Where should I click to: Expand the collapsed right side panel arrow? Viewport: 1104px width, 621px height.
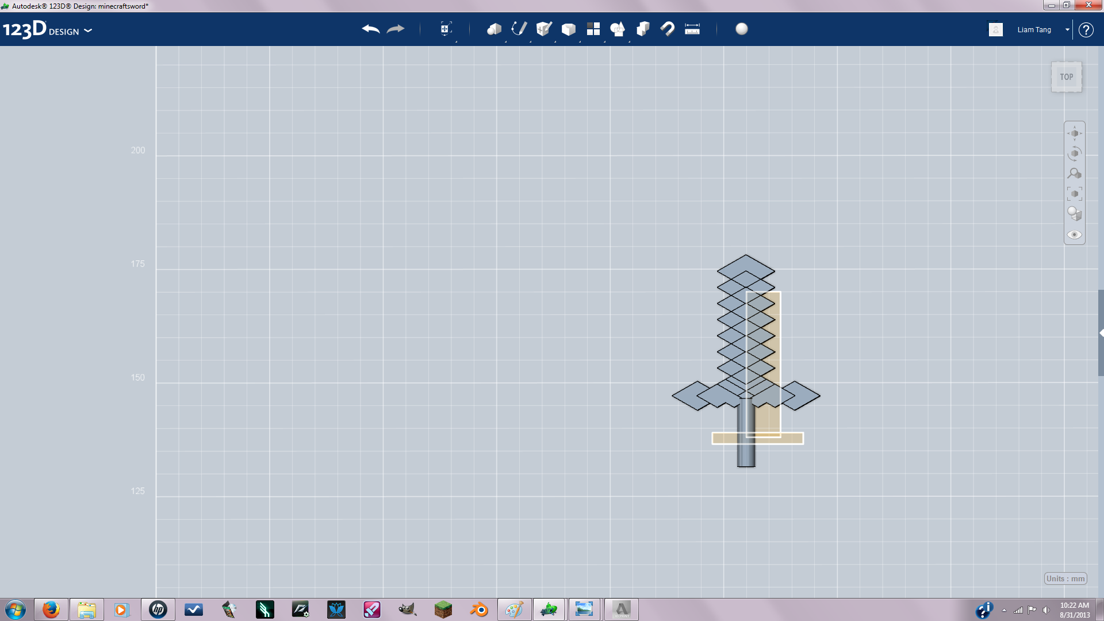click(1101, 333)
